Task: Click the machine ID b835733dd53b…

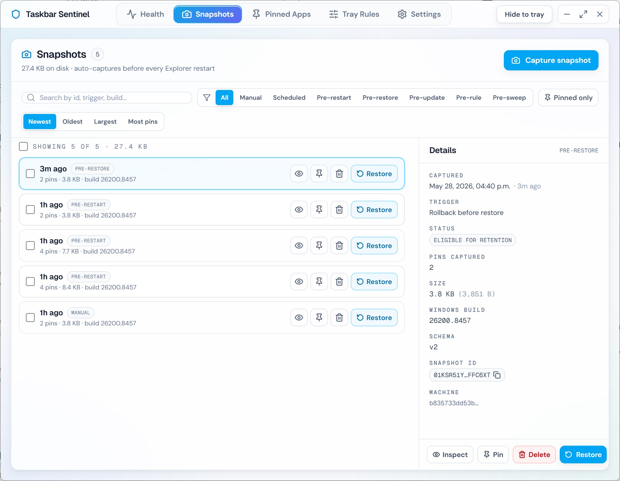Action: point(454,403)
